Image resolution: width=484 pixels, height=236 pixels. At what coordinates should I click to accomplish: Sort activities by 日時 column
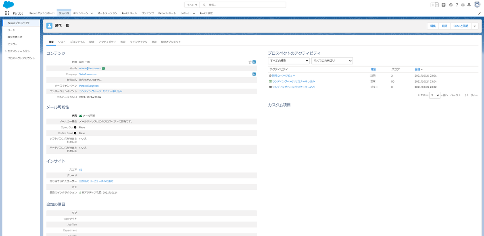pyautogui.click(x=419, y=69)
